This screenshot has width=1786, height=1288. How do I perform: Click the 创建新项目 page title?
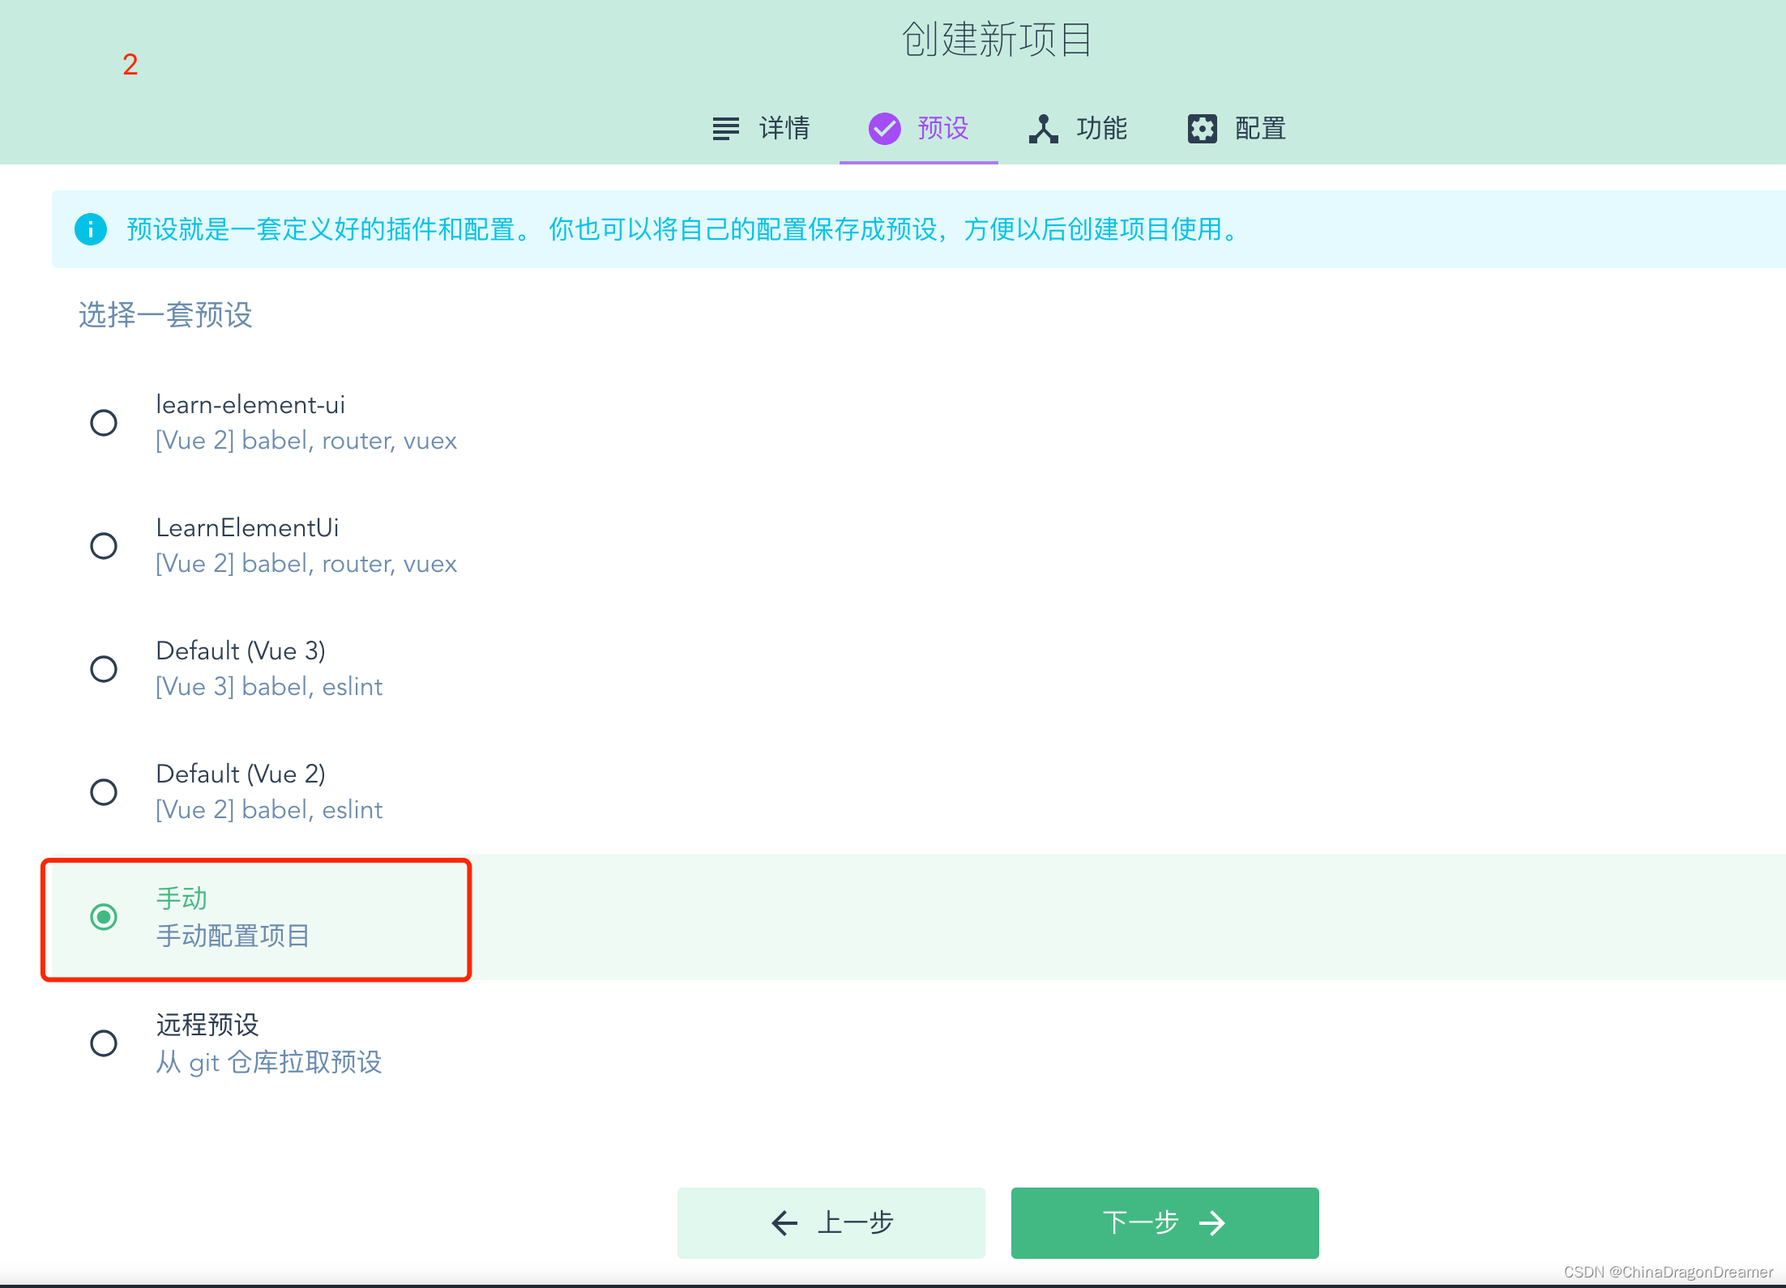tap(997, 39)
